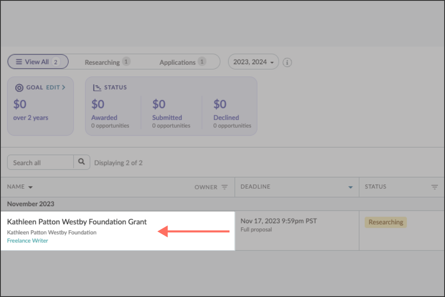Click the Search all input field
The width and height of the screenshot is (445, 297).
(39, 162)
